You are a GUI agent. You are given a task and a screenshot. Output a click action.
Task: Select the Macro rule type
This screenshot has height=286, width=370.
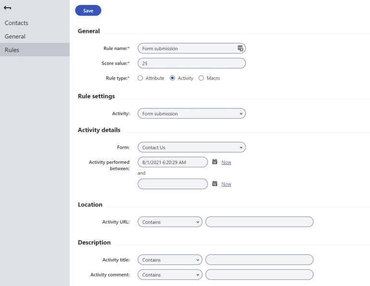pyautogui.click(x=201, y=78)
